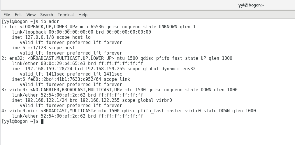Open the View menu
The image size is (295, 145).
[x=31, y=15]
